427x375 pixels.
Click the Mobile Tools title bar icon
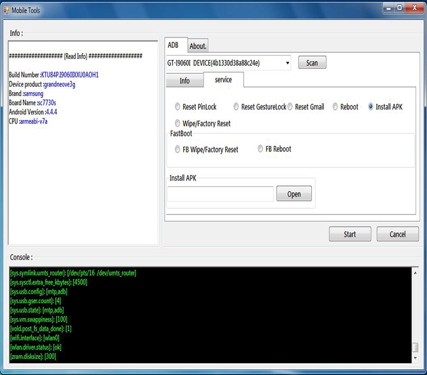point(6,11)
